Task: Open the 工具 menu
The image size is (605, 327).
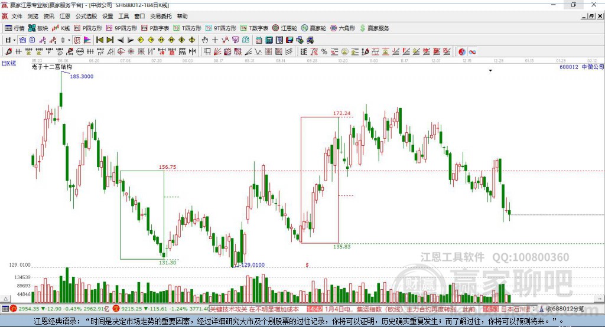Action: click(123, 16)
